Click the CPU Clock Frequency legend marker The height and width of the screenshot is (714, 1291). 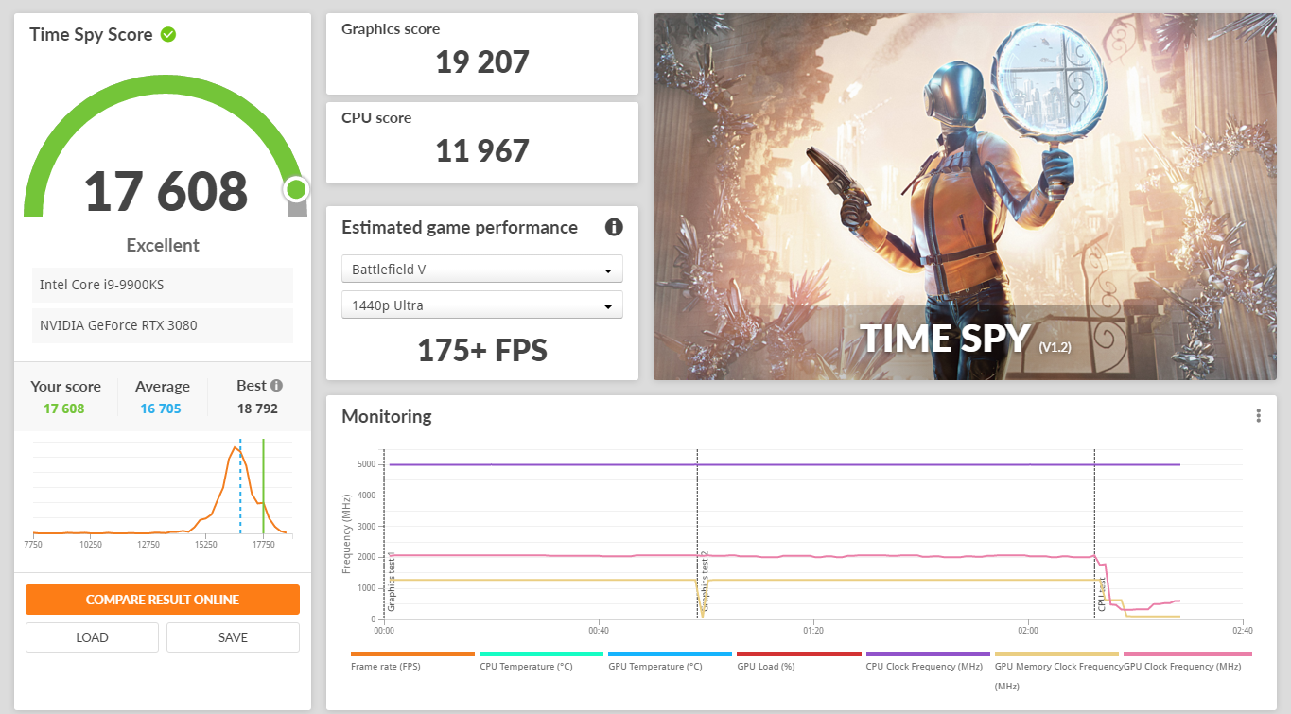coord(927,653)
